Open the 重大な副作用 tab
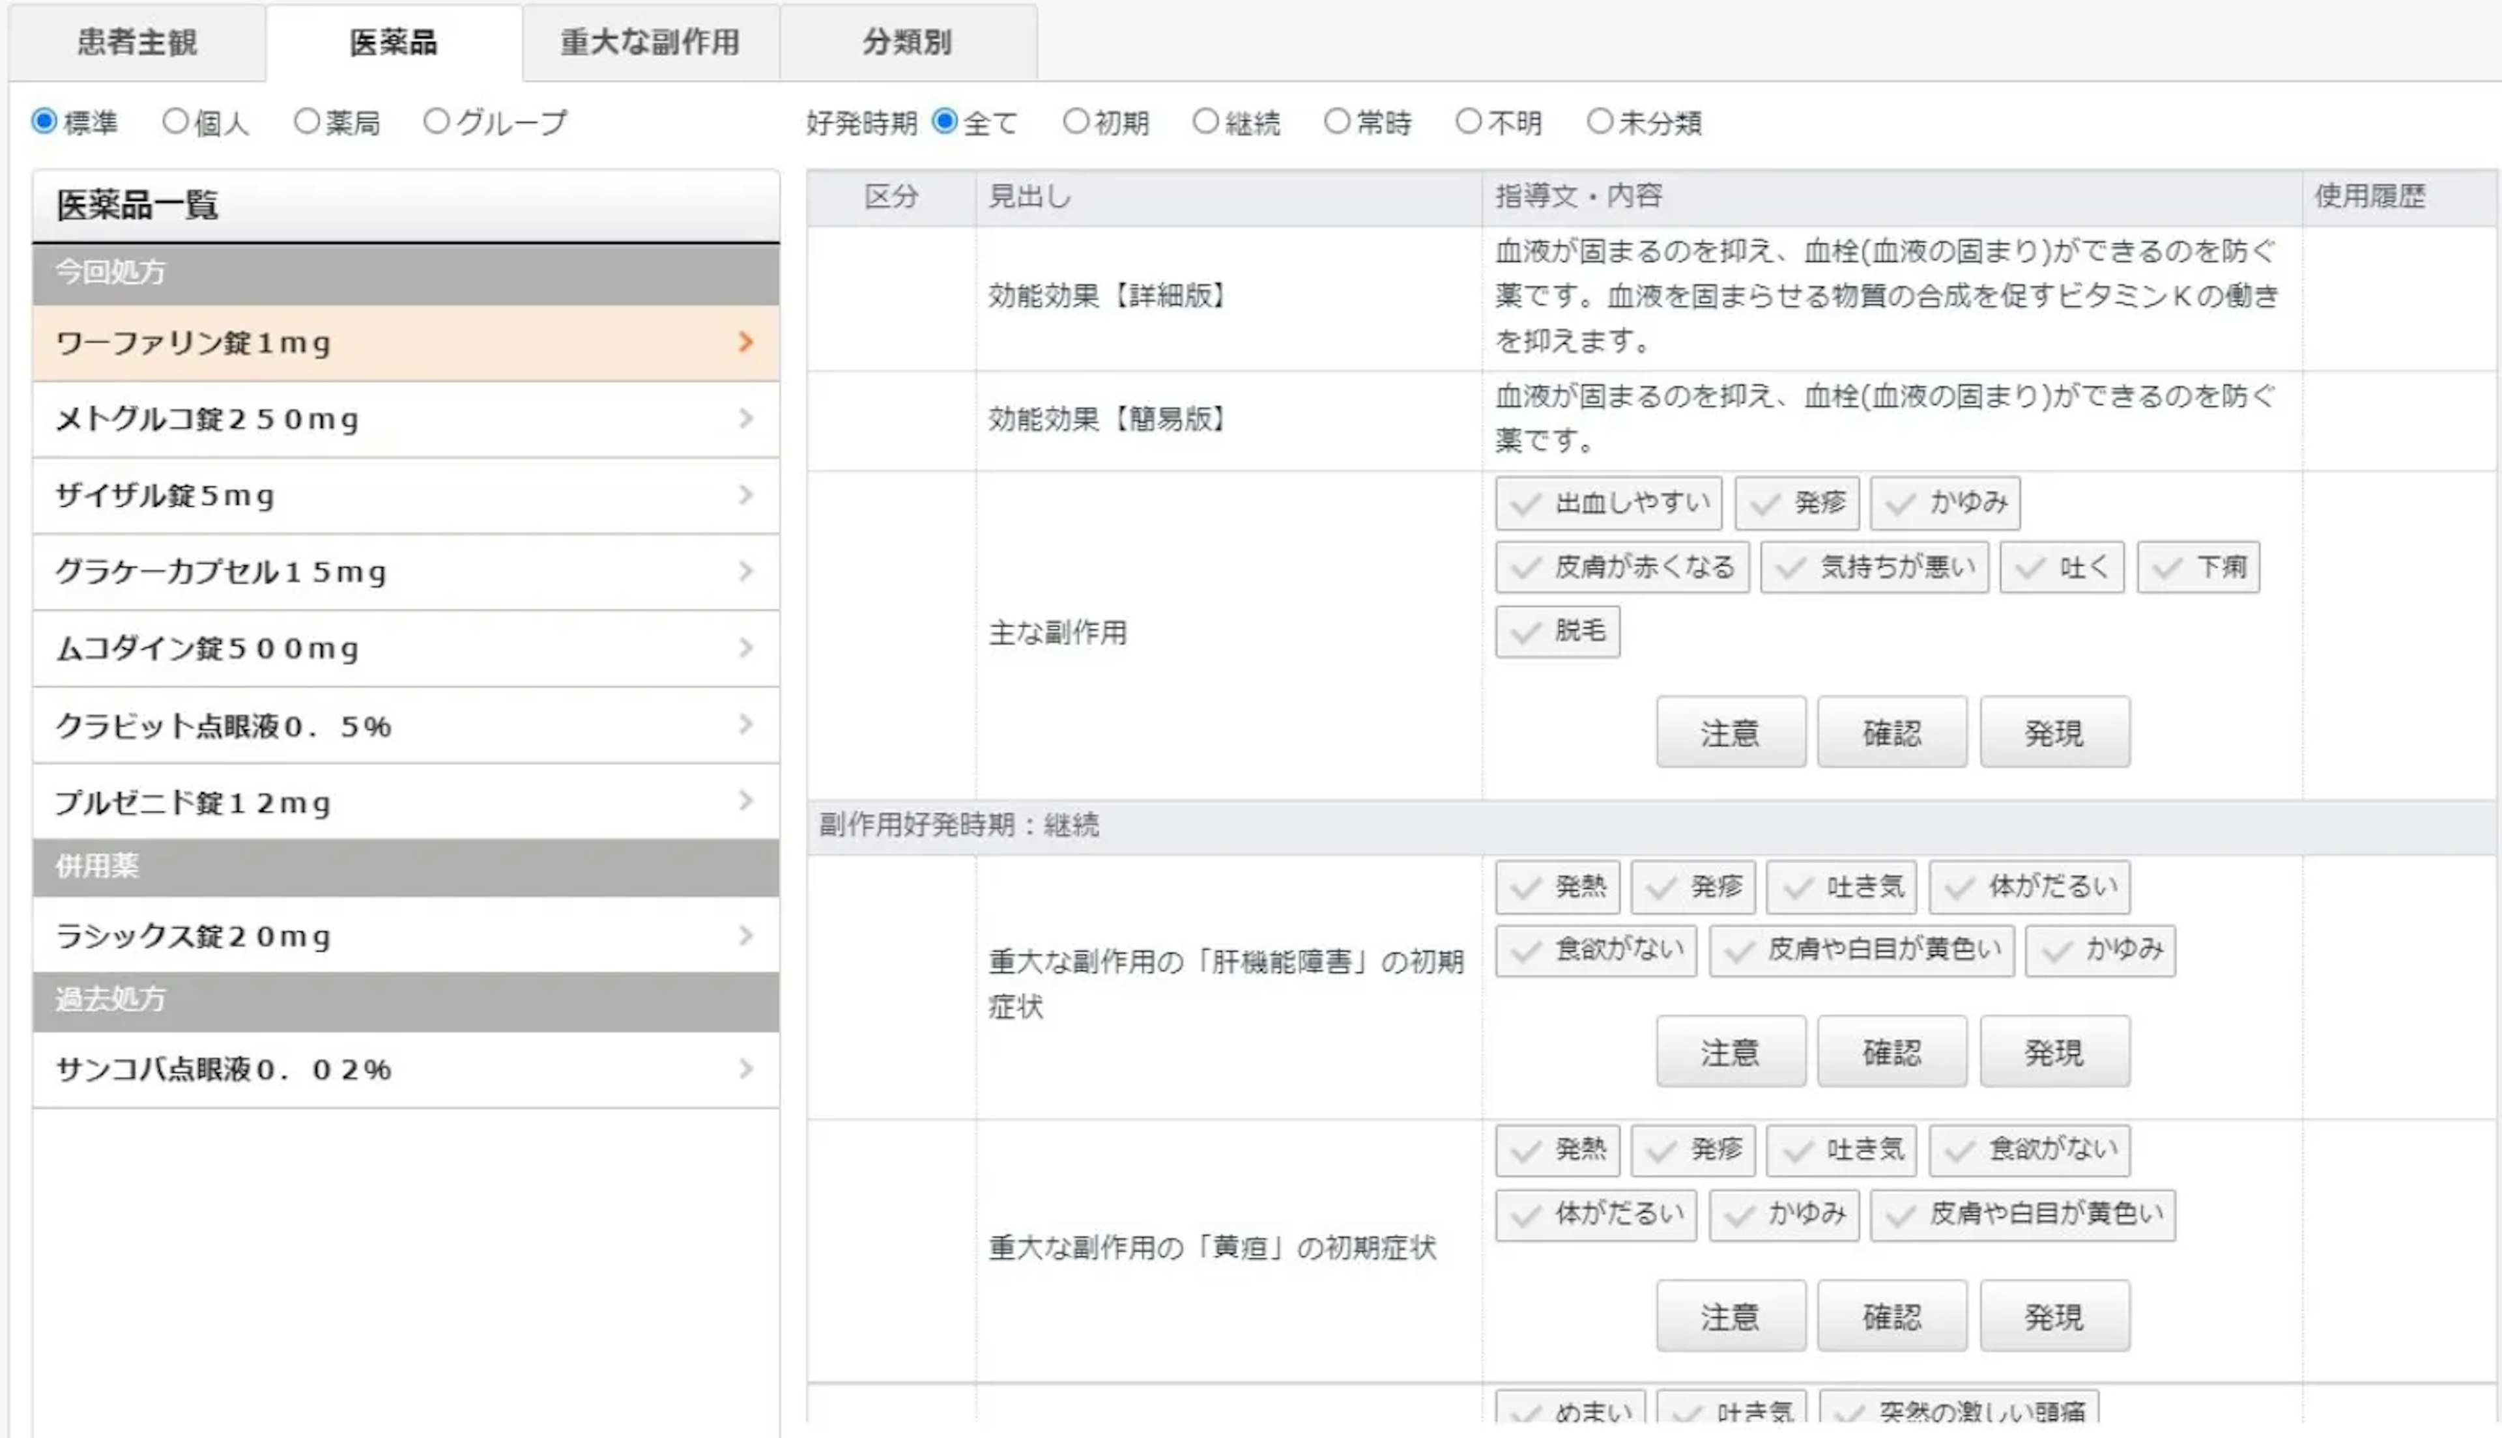2502x1438 pixels. [x=650, y=42]
